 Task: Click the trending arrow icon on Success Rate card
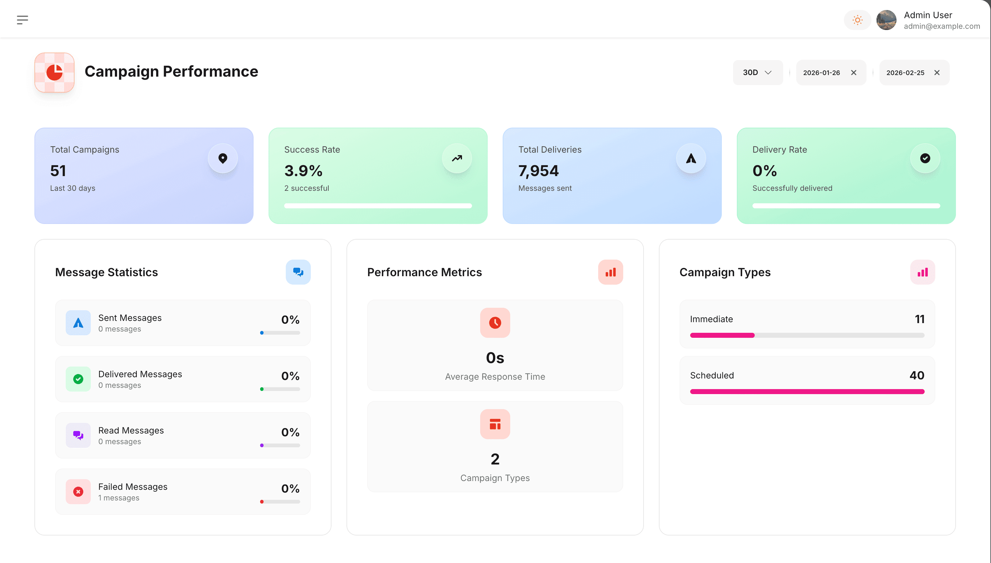tap(457, 158)
